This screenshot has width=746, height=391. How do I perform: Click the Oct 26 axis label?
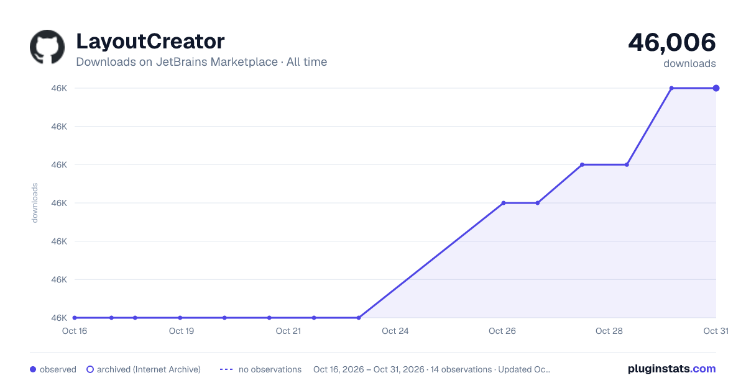pos(502,331)
